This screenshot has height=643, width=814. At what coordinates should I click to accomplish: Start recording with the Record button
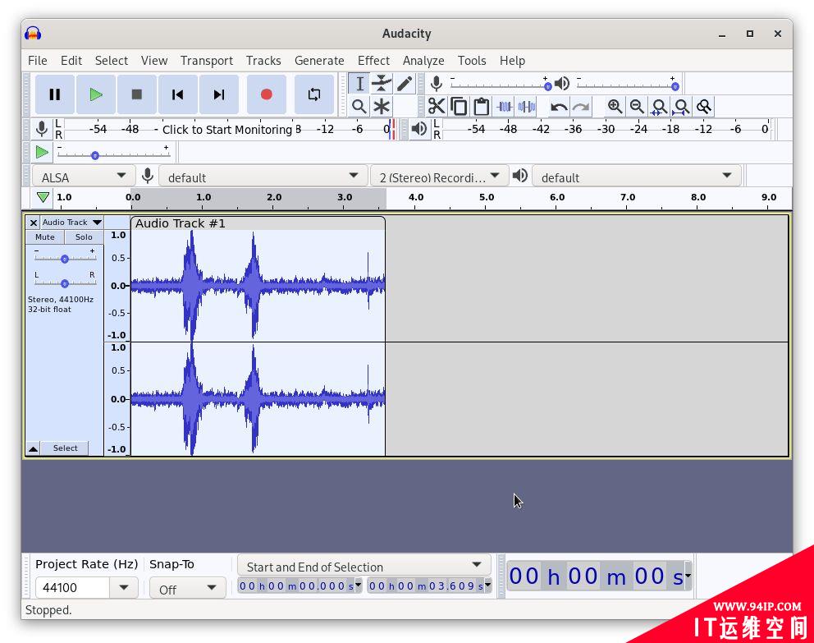coord(267,94)
